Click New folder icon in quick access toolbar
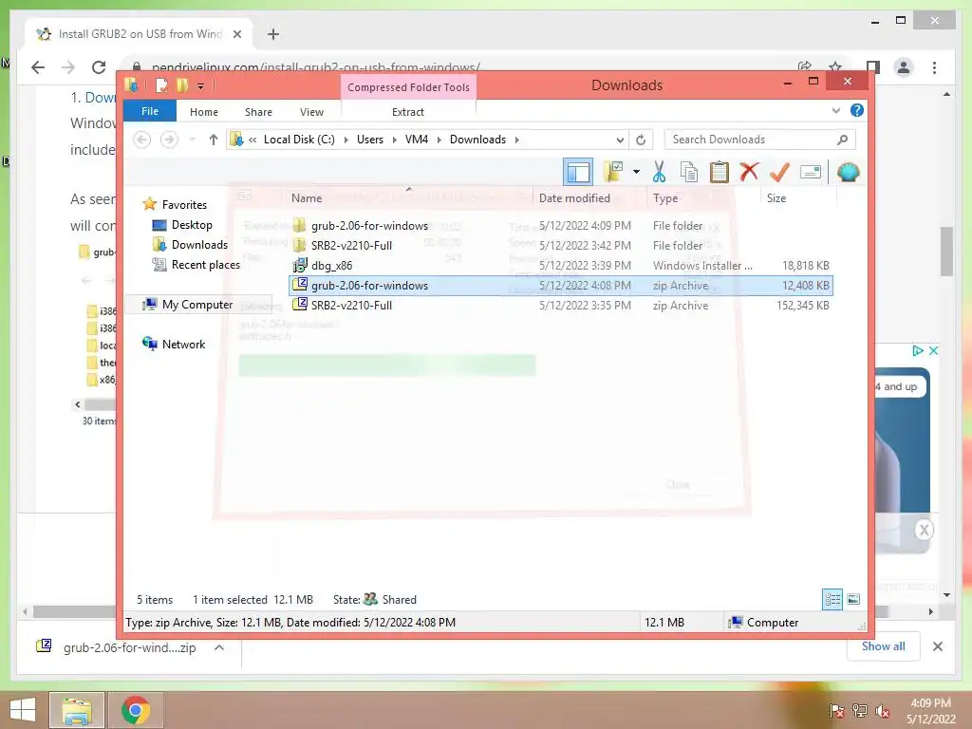Viewport: 972px width, 729px height. pos(182,85)
